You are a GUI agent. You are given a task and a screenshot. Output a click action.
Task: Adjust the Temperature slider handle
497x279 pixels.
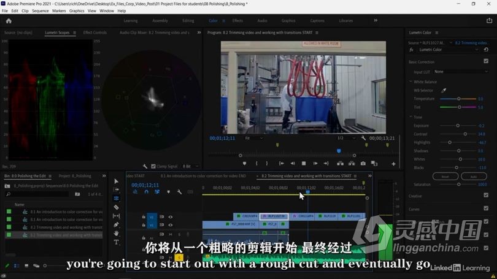coord(458,99)
